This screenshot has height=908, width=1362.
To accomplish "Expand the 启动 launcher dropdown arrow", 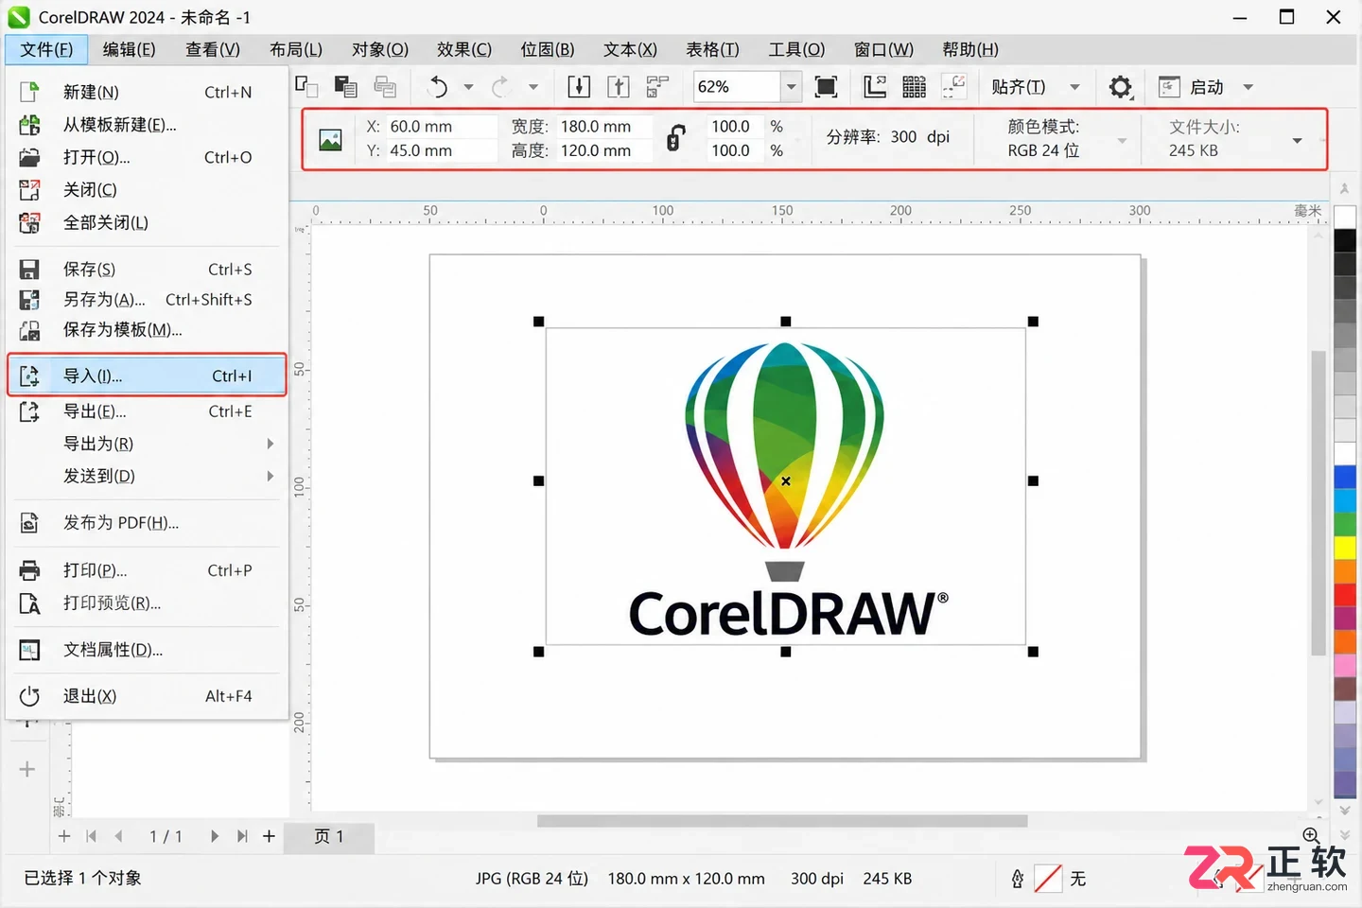I will click(1248, 87).
